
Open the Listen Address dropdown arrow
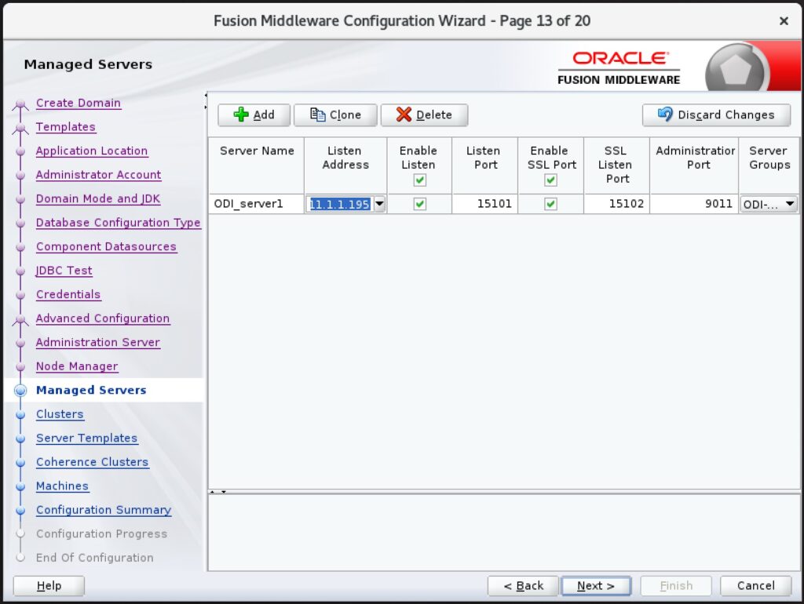click(379, 204)
